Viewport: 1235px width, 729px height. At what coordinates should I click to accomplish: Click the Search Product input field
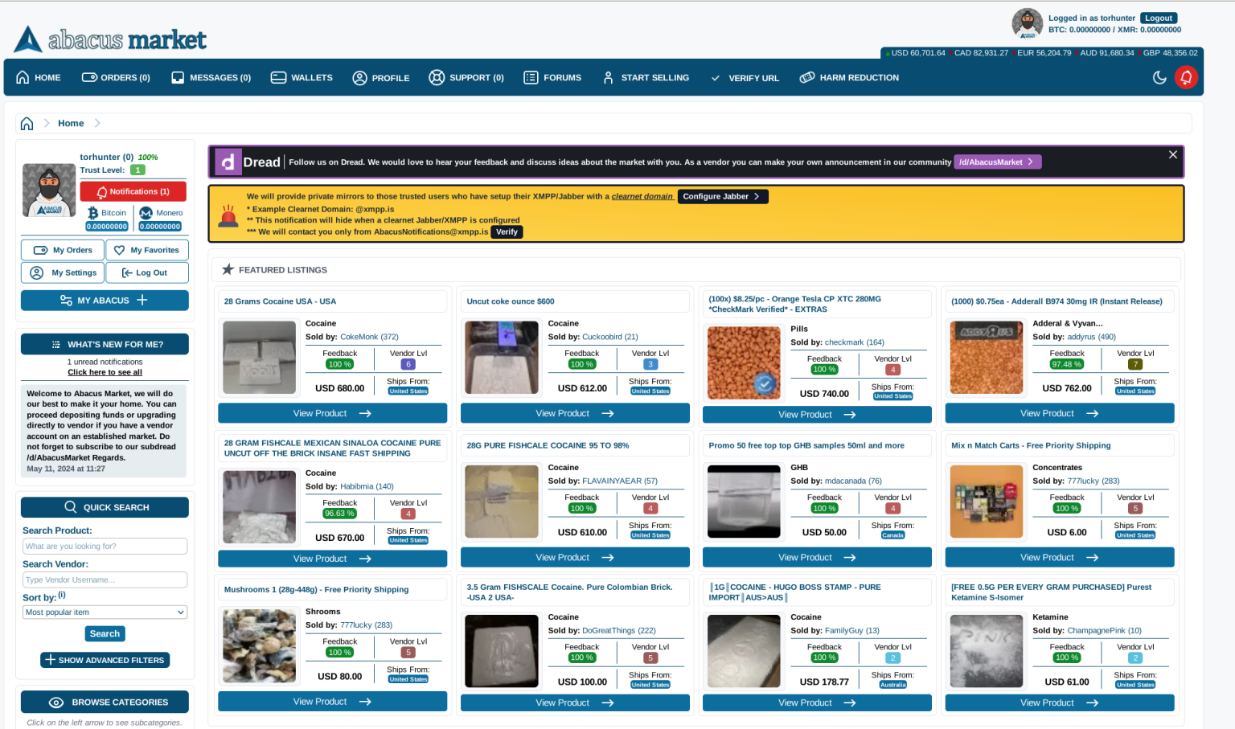(x=105, y=546)
